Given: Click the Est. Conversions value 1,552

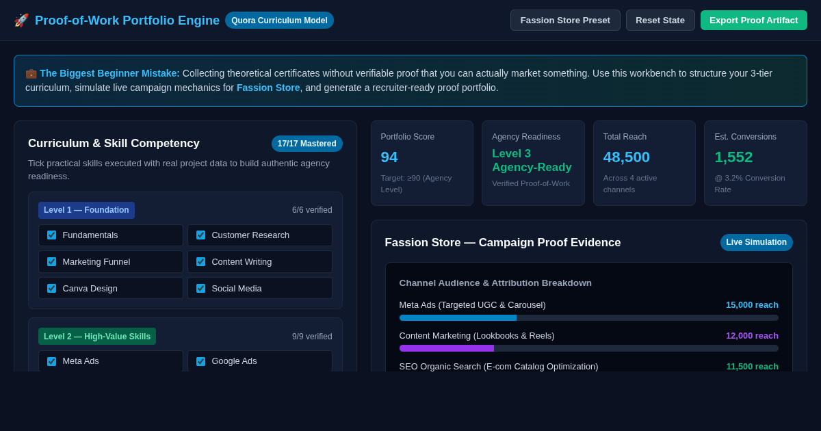Looking at the screenshot, I should (733, 157).
